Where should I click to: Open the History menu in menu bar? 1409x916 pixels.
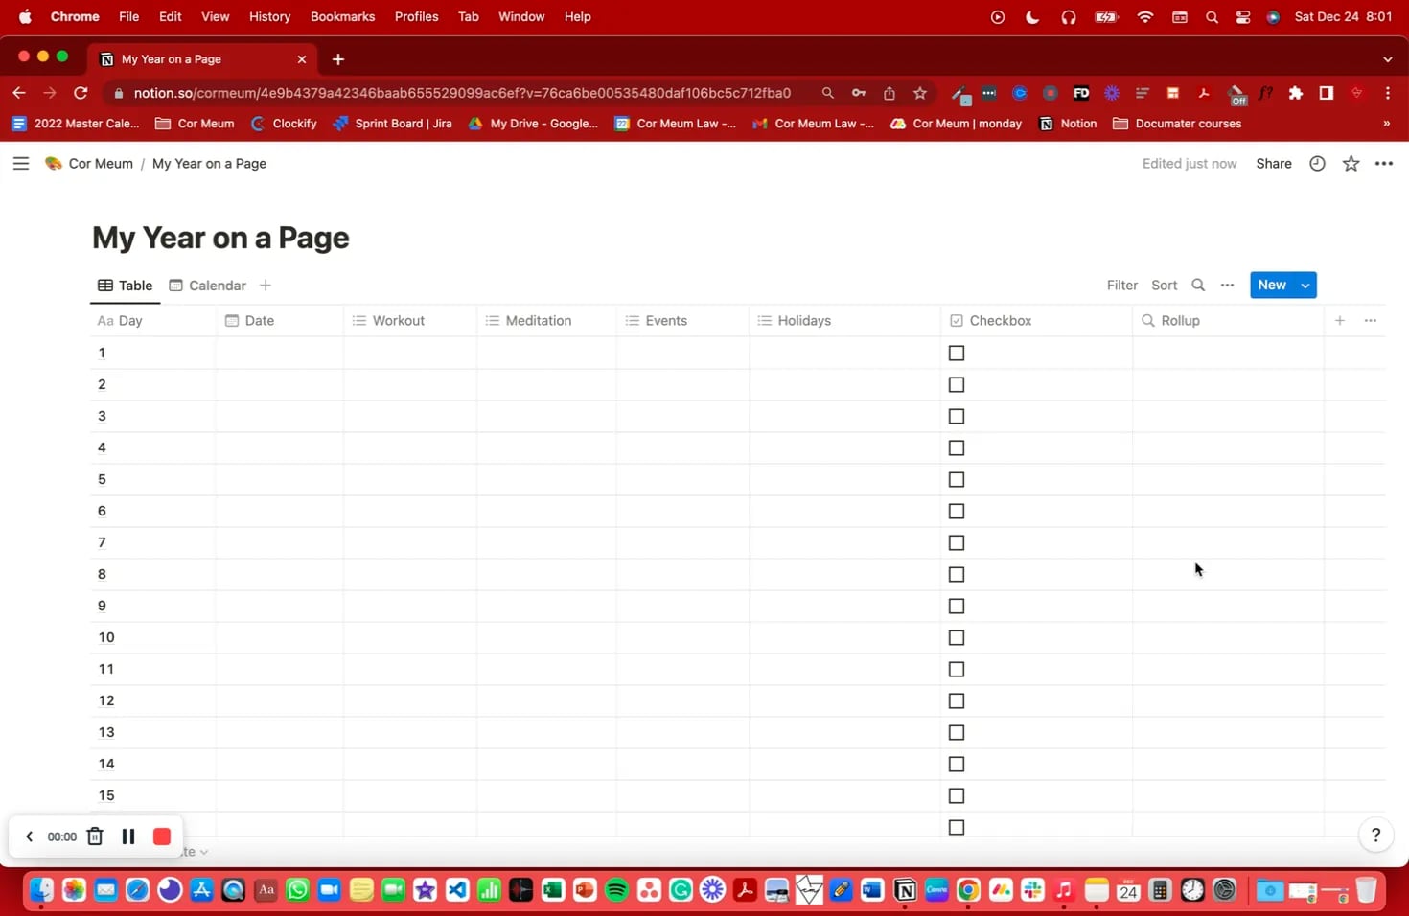click(x=269, y=16)
